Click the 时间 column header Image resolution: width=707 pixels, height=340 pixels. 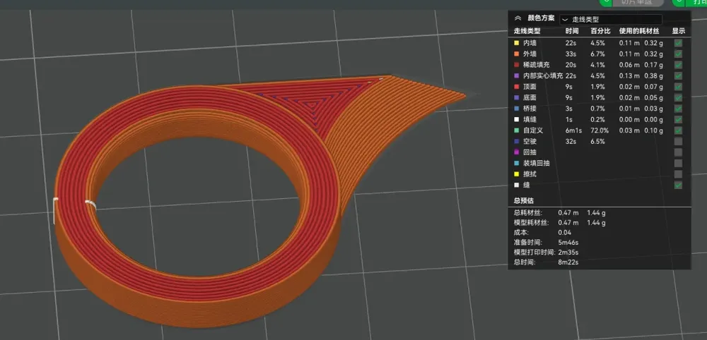(x=572, y=31)
